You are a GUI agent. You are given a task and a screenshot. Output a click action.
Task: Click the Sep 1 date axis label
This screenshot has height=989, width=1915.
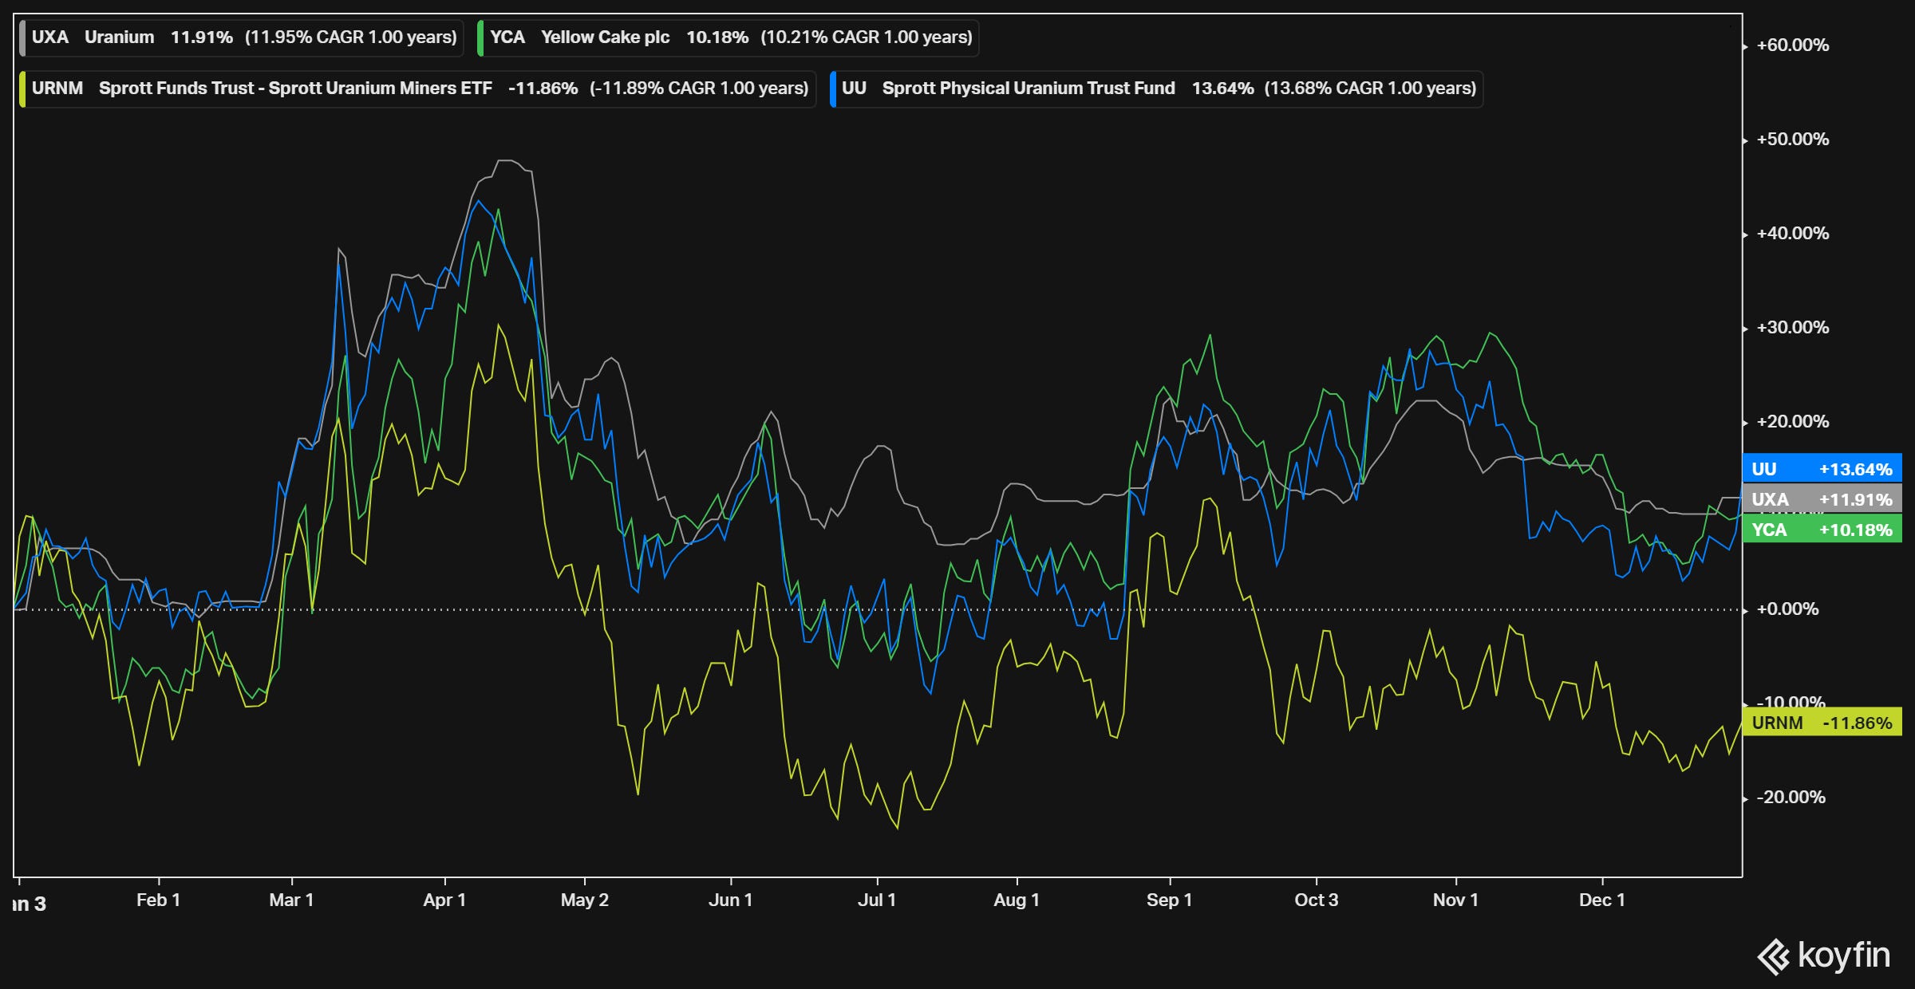click(x=1169, y=900)
